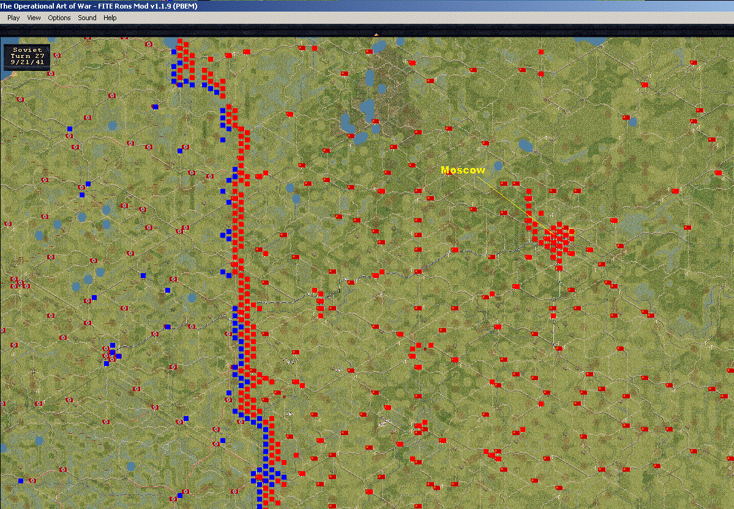Click the orange triangle panel expander at top
734x509 pixels.
pos(376,35)
